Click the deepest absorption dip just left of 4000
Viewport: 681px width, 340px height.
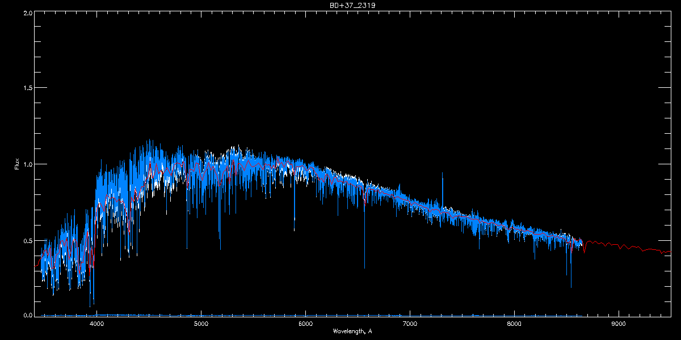(90, 306)
